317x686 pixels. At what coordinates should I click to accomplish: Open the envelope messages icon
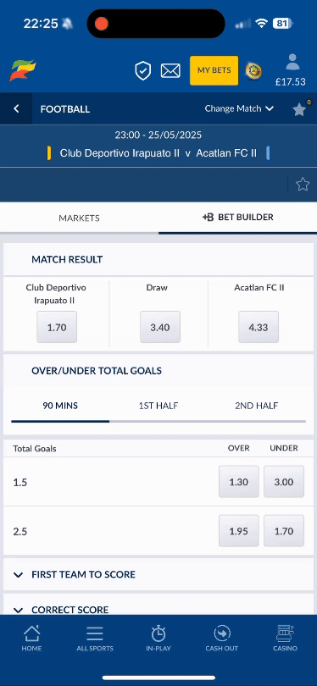point(170,71)
